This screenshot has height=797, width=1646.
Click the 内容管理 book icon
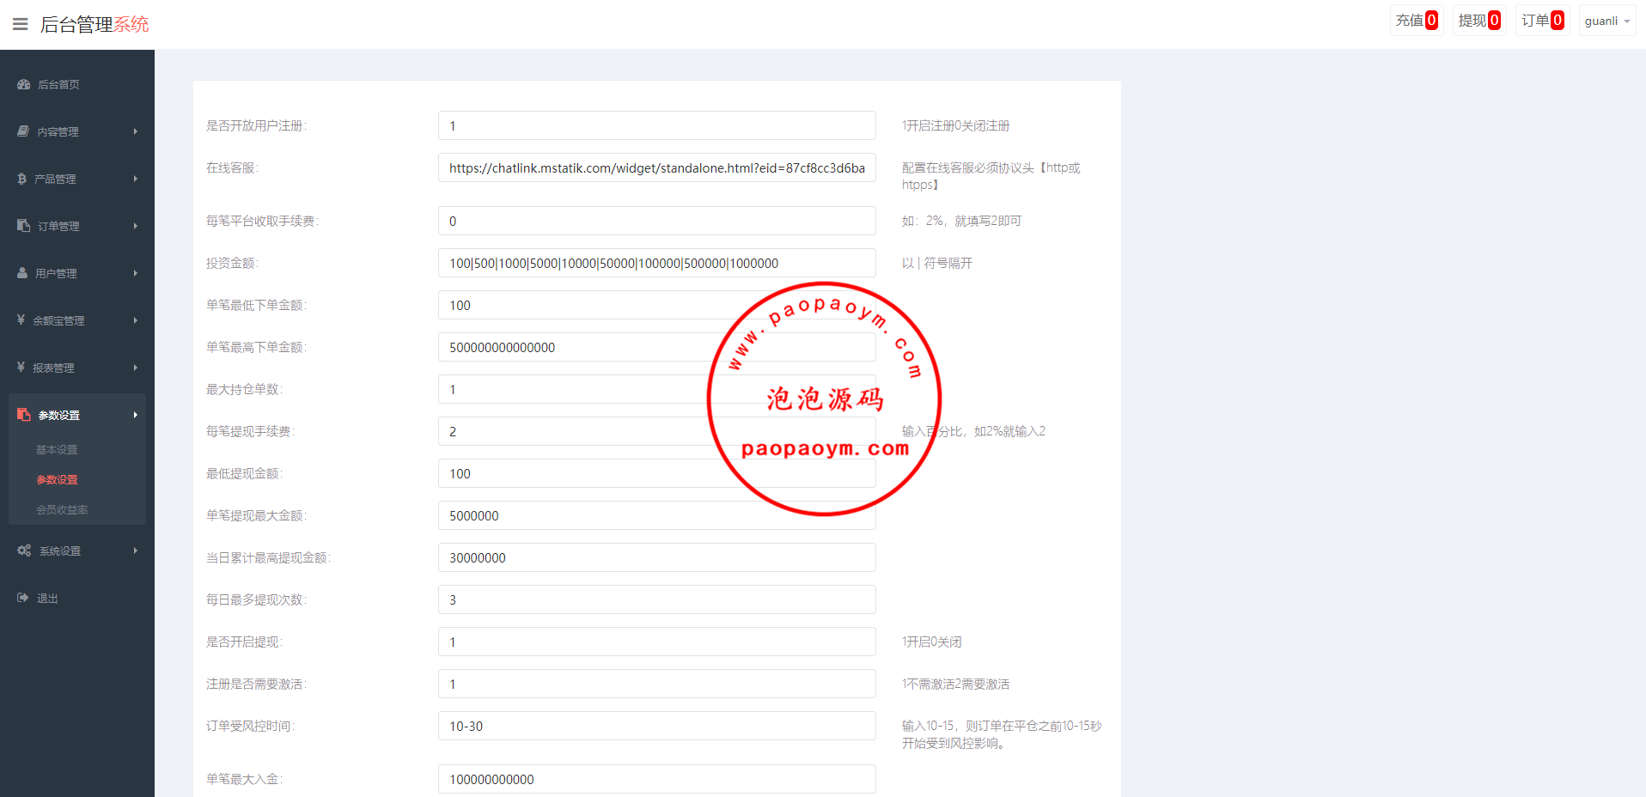point(23,131)
